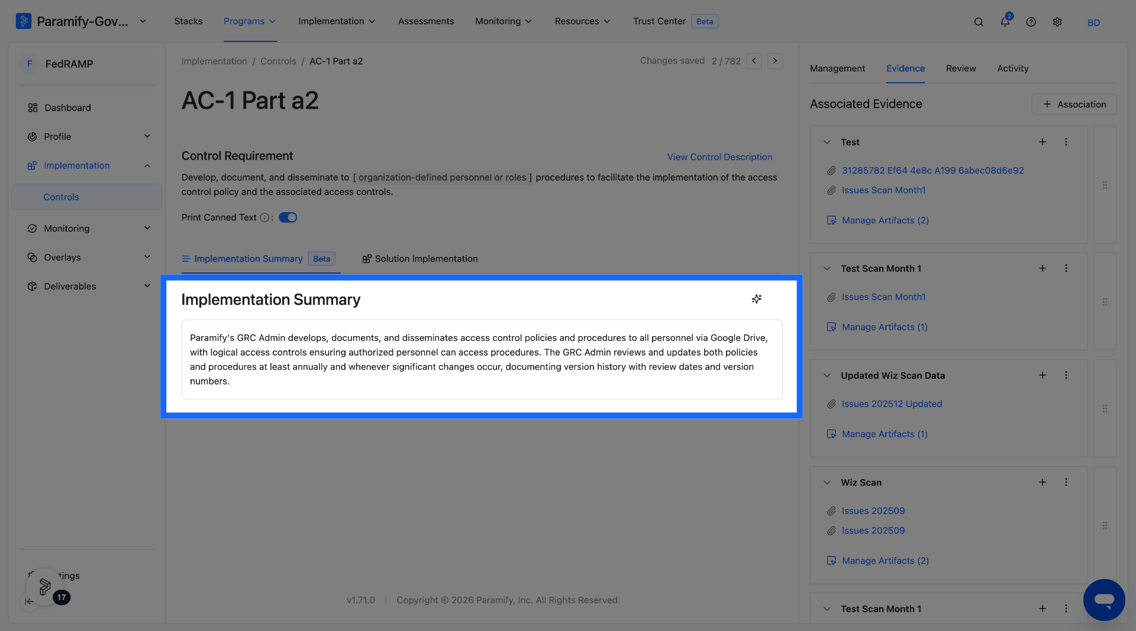This screenshot has width=1136, height=631.
Task: Toggle the Print Canned Text switch
Action: [x=288, y=217]
